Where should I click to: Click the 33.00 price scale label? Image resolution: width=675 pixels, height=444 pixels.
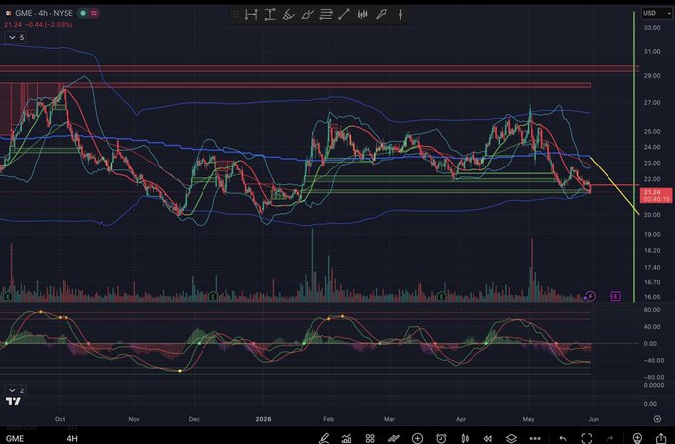(652, 28)
